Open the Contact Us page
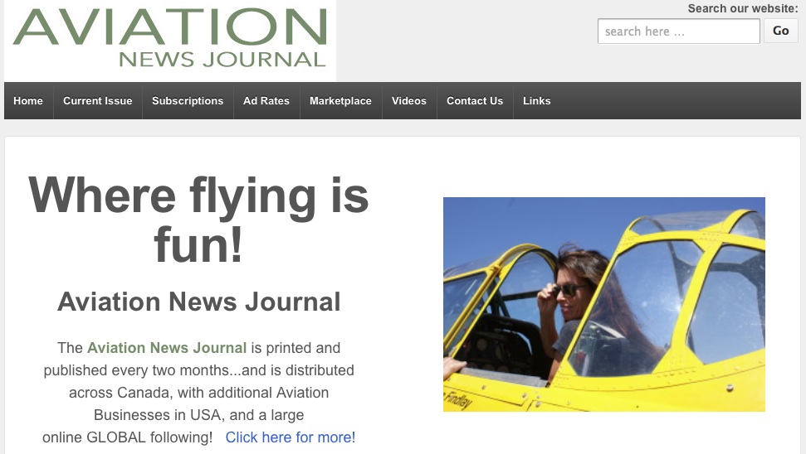This screenshot has height=454, width=806. [475, 100]
